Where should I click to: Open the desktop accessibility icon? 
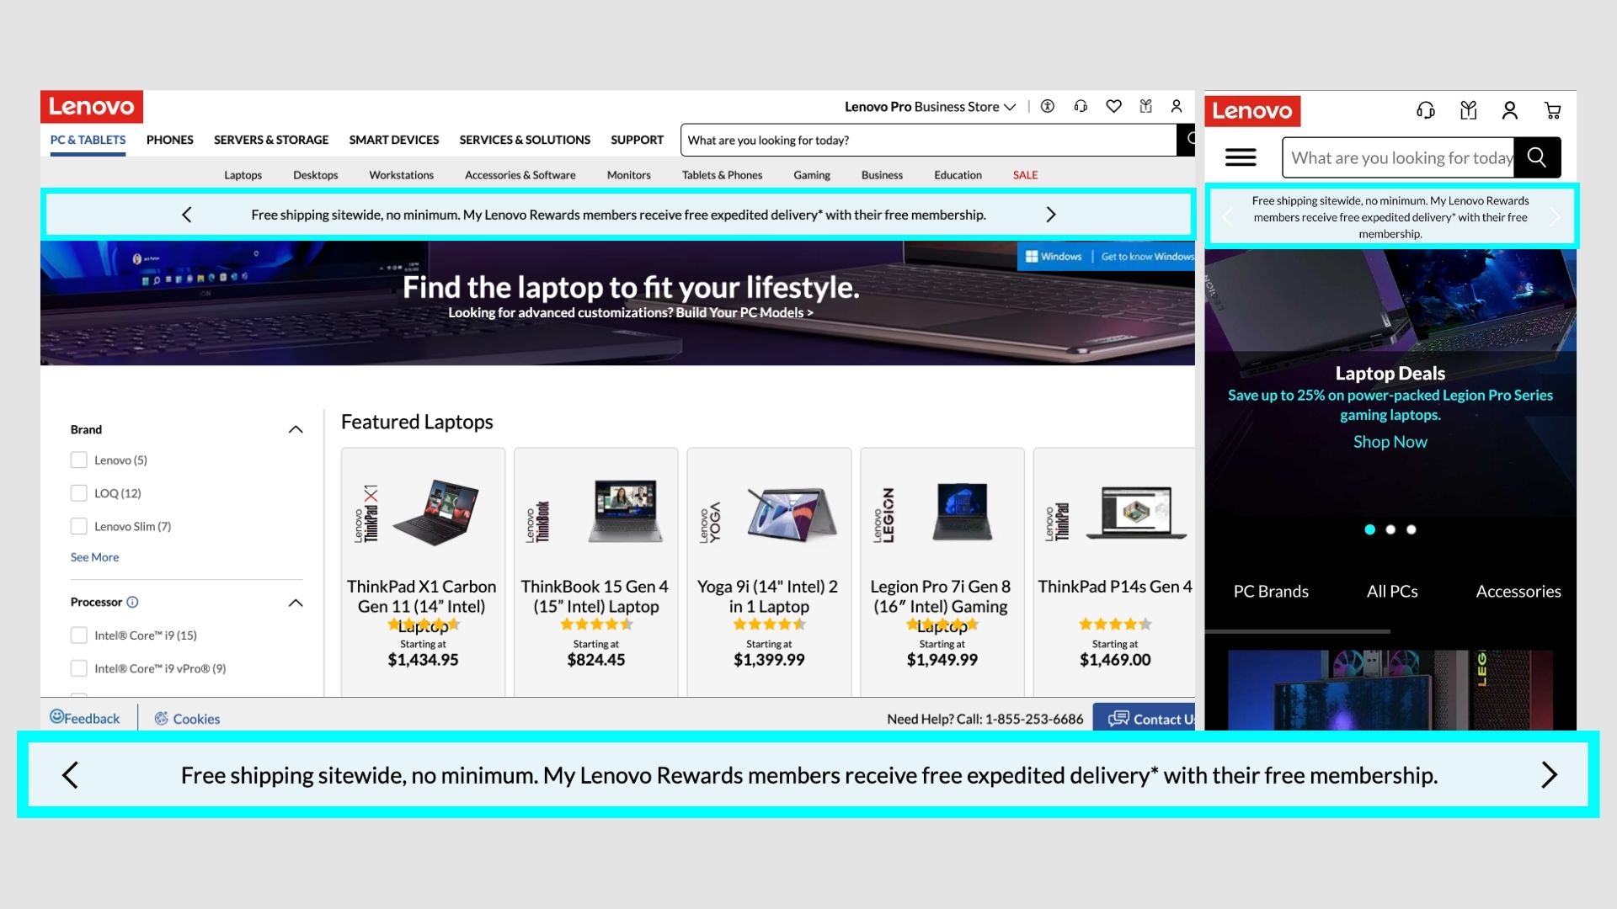coord(1048,106)
